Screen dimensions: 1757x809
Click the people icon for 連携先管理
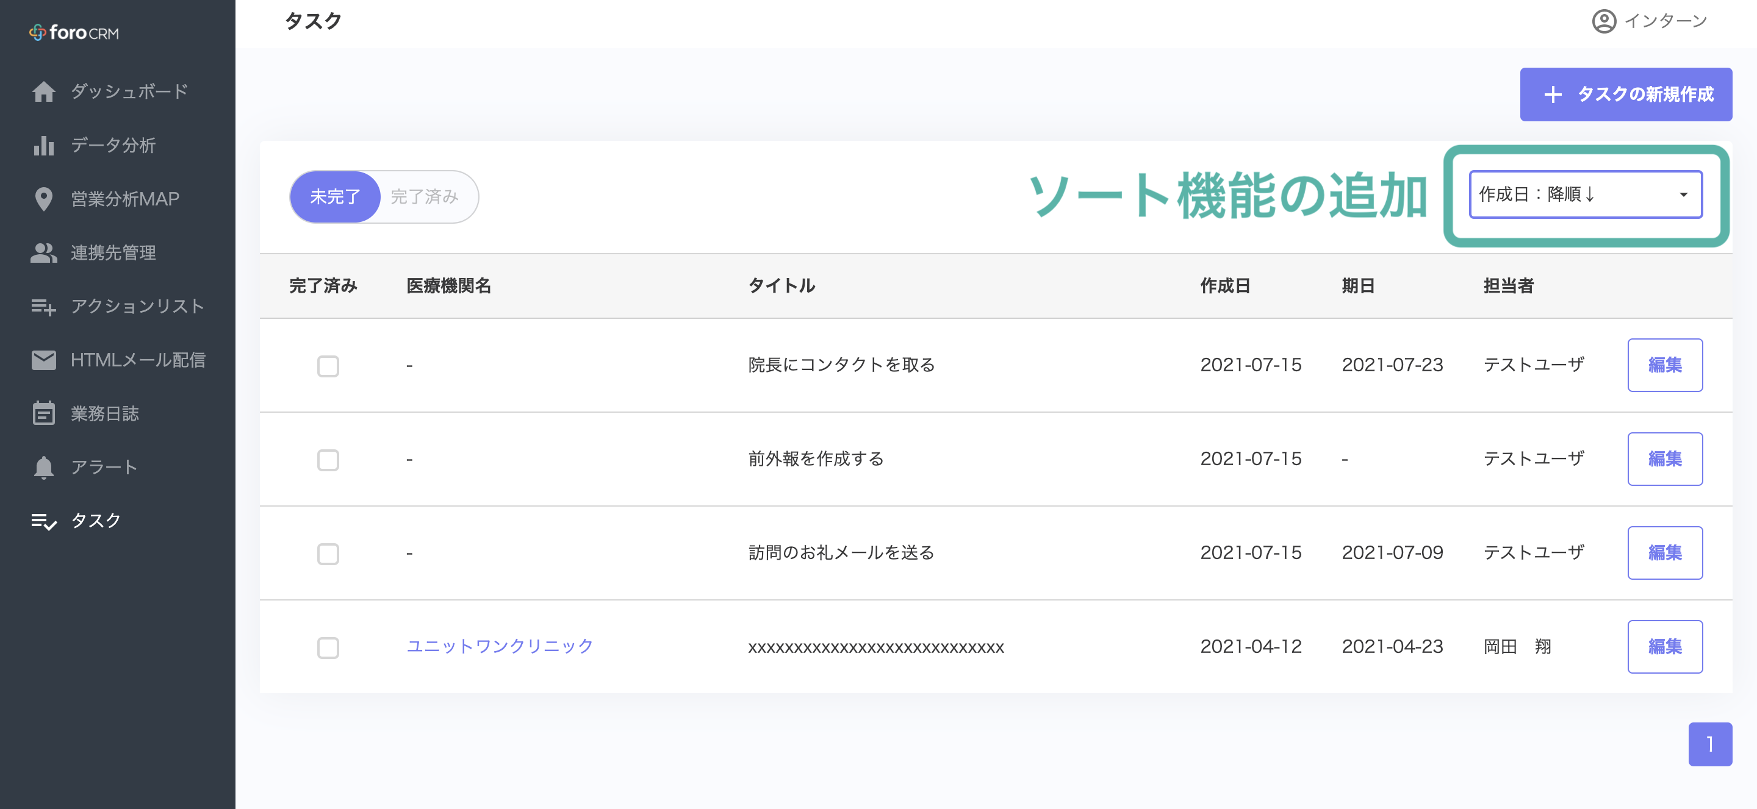[44, 253]
